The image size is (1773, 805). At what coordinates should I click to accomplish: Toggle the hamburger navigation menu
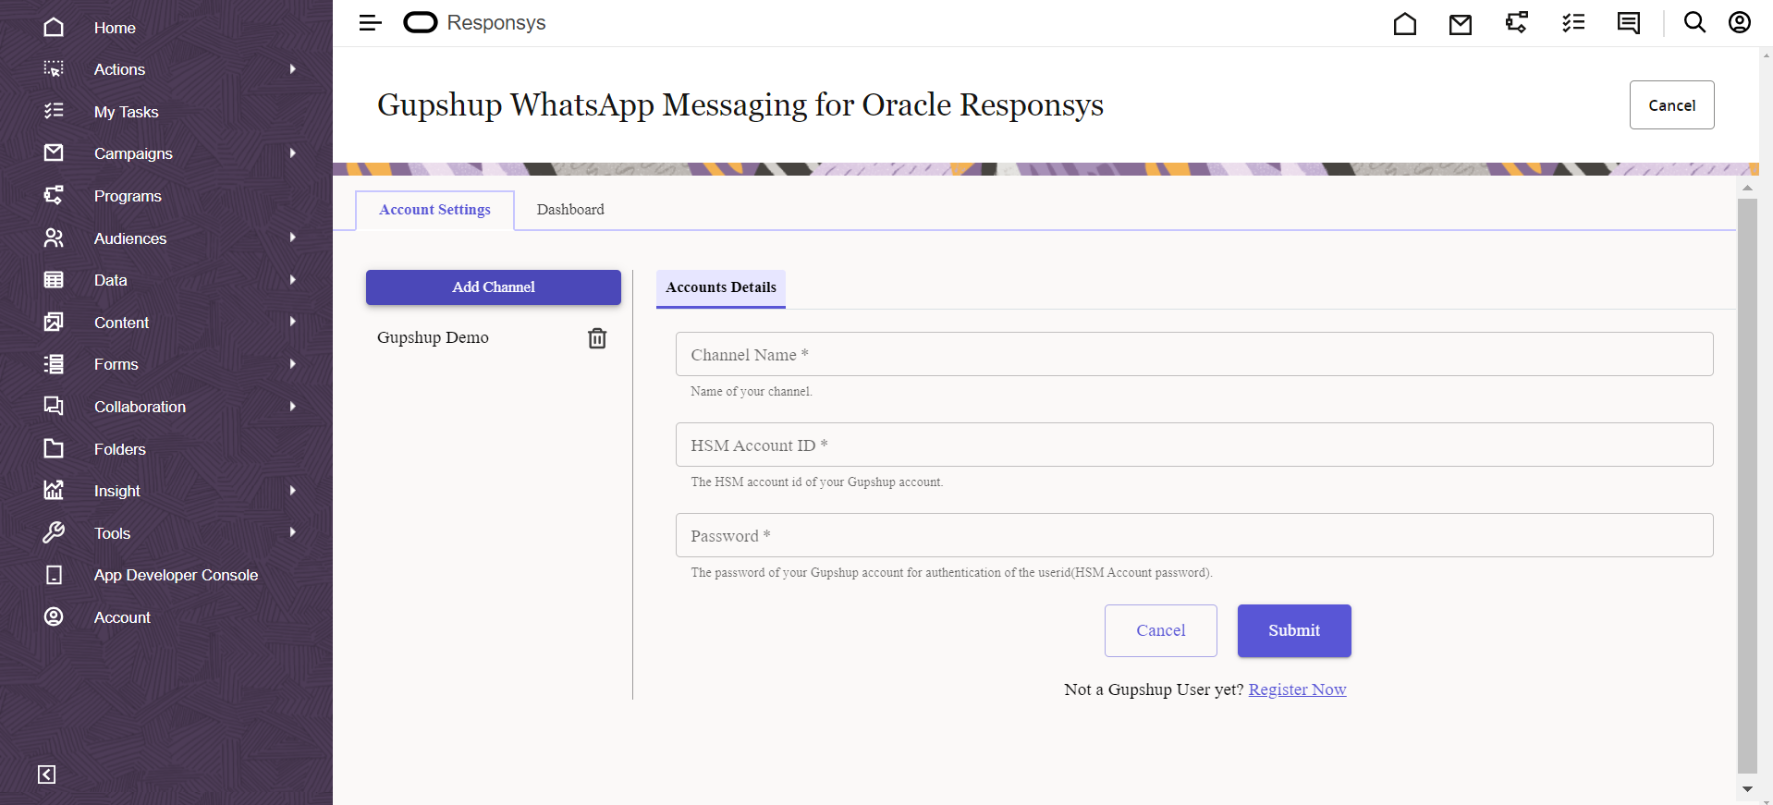click(370, 23)
